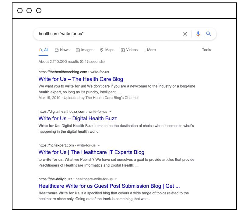Screen dimensions: 249x213
Task: Switch to the Videos tab
Action: click(x=129, y=50)
